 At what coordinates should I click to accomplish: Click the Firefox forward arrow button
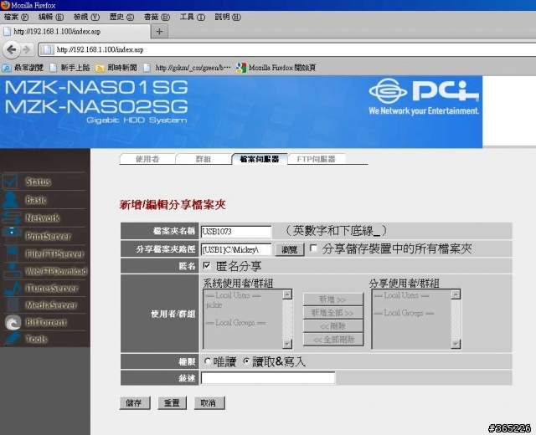[27, 50]
